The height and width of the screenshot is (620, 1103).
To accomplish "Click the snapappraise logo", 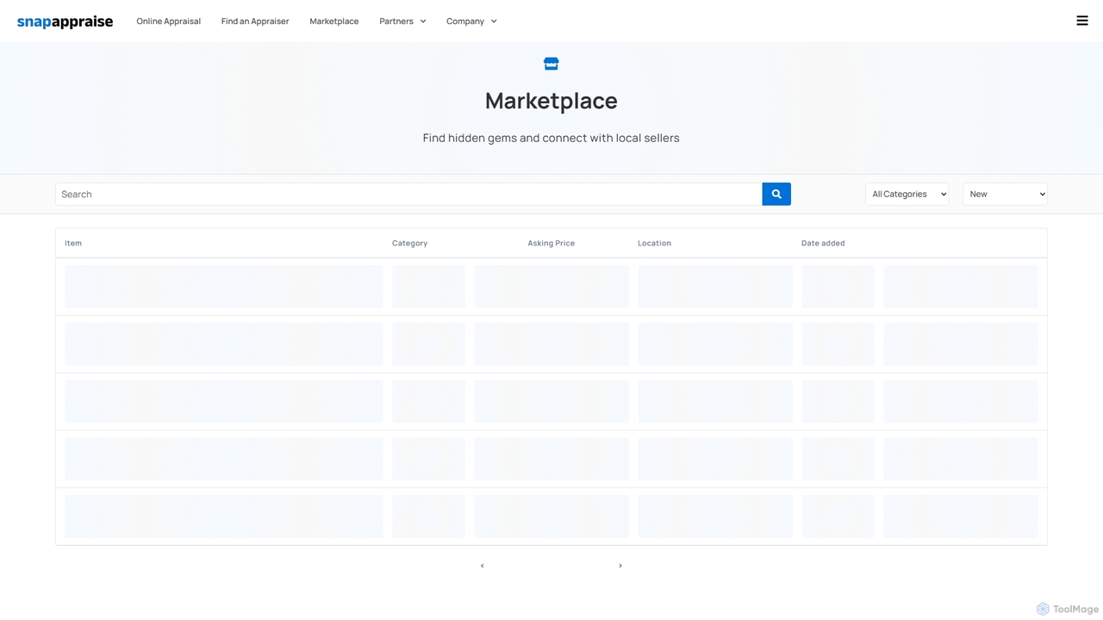I will tap(65, 22).
